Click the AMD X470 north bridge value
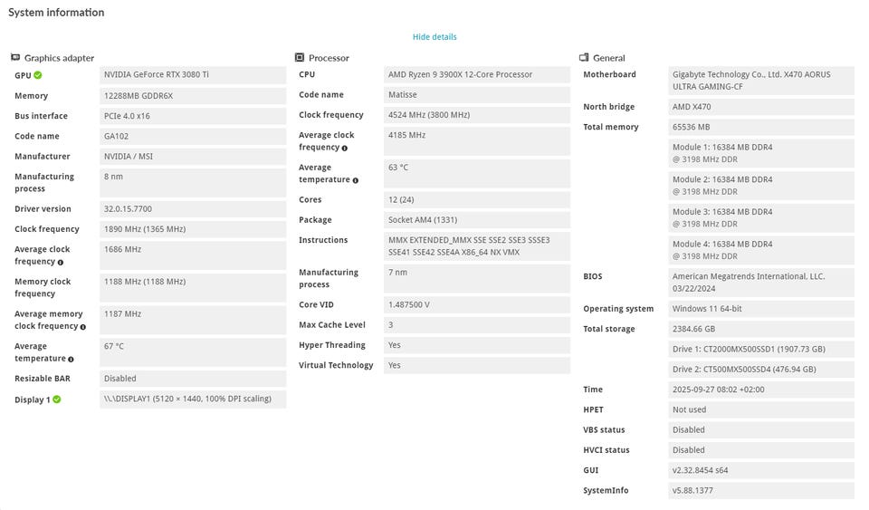 tap(761, 107)
